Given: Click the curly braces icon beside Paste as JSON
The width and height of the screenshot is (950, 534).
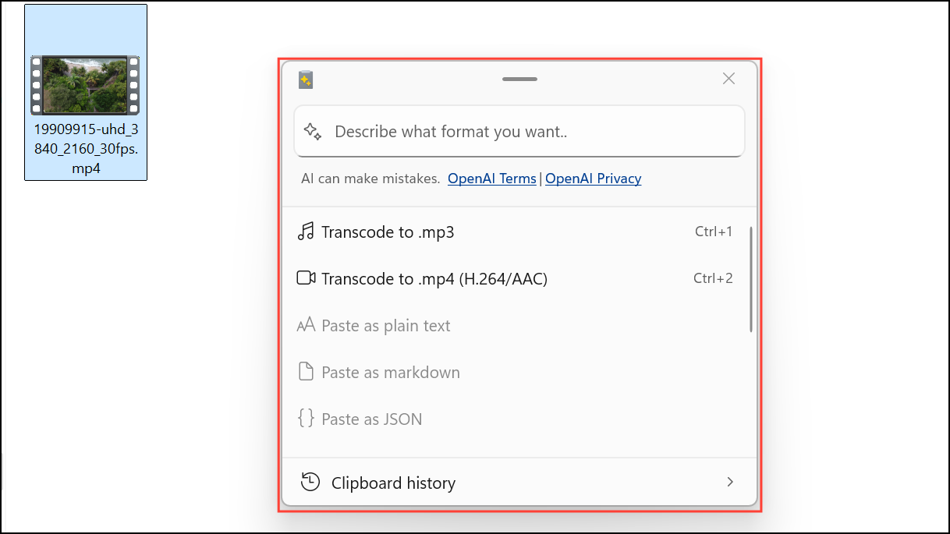Looking at the screenshot, I should coord(307,419).
